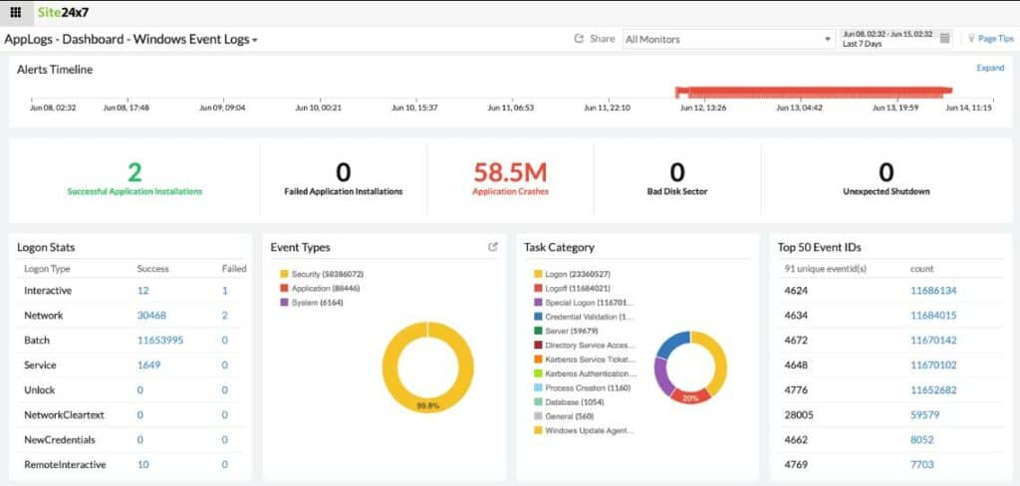Click the Page Tips lightbulb icon

click(x=971, y=39)
